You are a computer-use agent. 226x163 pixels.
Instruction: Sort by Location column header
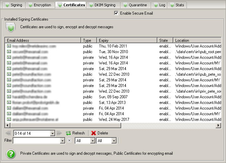[x=197, y=41]
